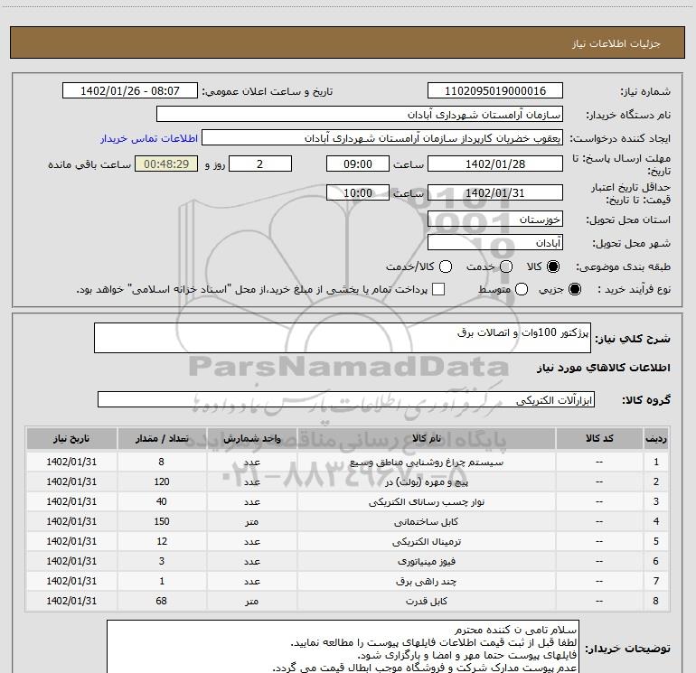Click the need date in row 1
The height and width of the screenshot is (673, 696).
click(x=71, y=462)
